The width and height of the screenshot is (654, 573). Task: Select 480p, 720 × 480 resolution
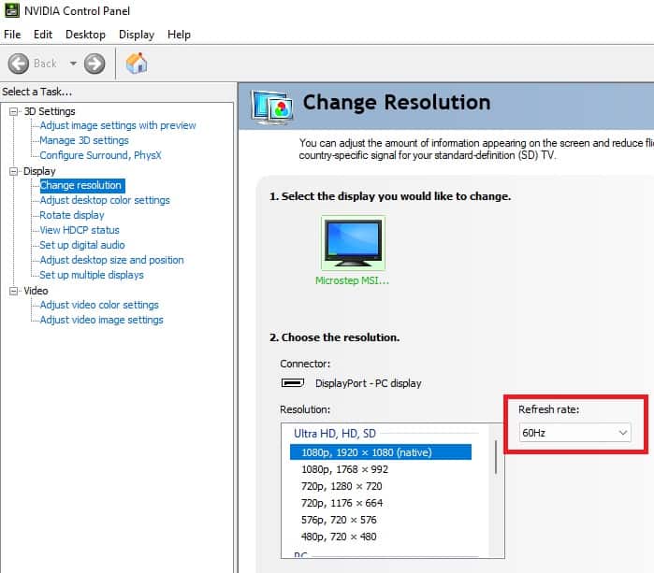coord(339,537)
